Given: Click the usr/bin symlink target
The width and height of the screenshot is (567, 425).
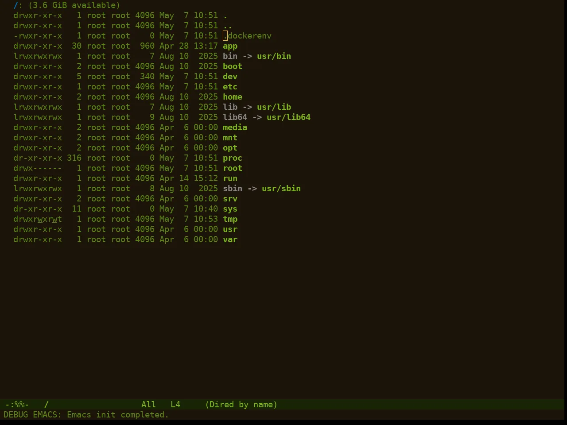Looking at the screenshot, I should coord(274,56).
